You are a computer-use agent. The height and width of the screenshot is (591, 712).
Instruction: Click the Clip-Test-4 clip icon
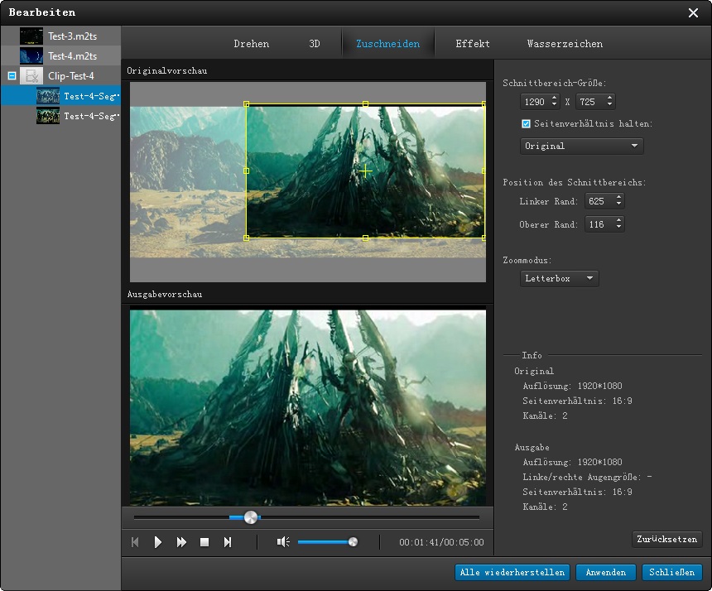[x=31, y=76]
